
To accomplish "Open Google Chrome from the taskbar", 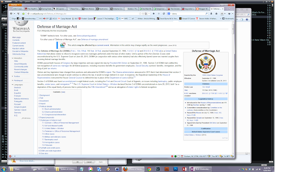I will click(149, 169).
